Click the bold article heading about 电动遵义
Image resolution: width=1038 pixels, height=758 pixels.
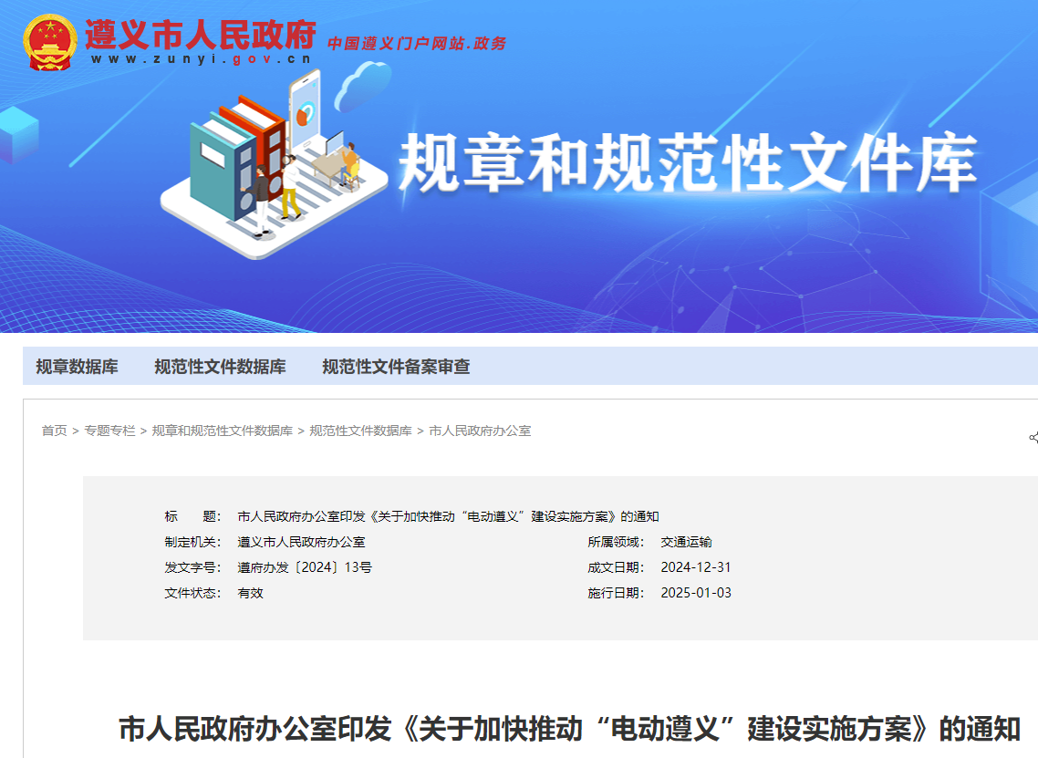[569, 730]
